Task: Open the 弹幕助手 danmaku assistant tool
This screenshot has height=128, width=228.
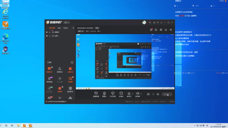Action: (49, 70)
